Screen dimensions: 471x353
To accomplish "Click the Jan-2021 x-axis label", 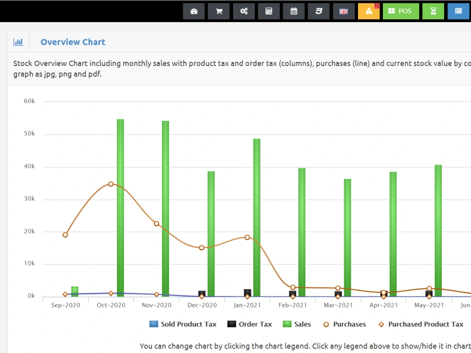I will (247, 305).
